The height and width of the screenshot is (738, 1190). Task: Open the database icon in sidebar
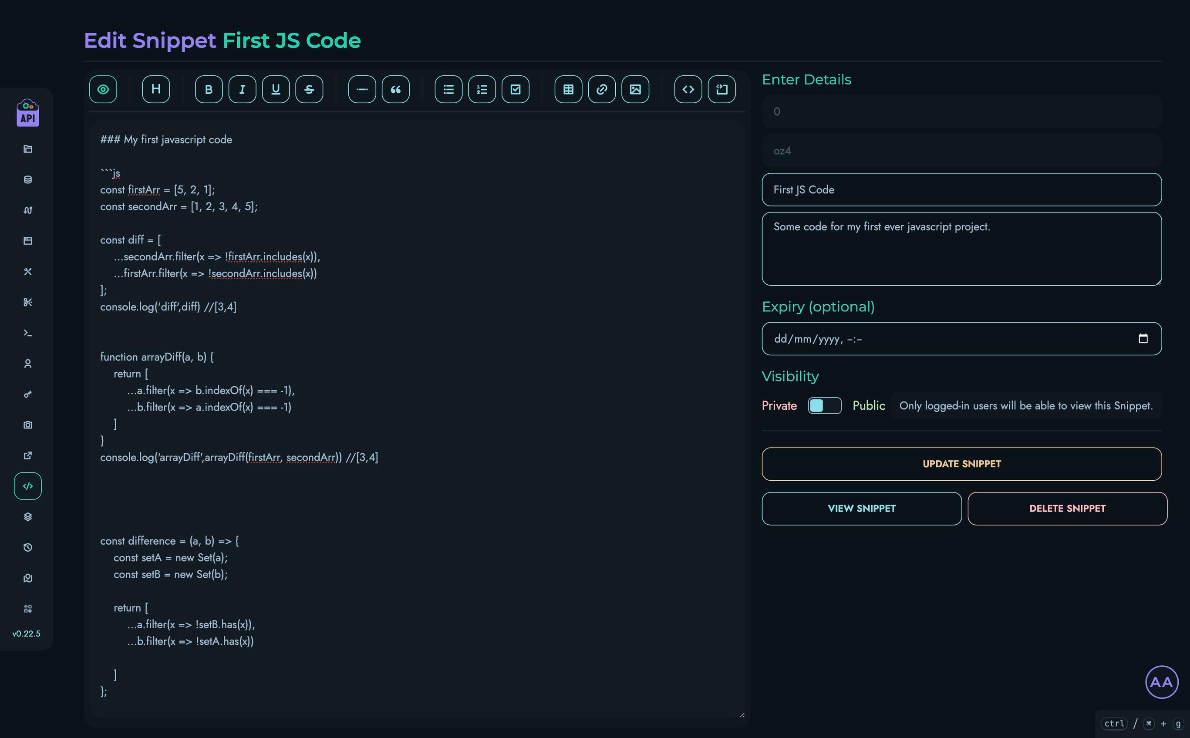pos(28,180)
